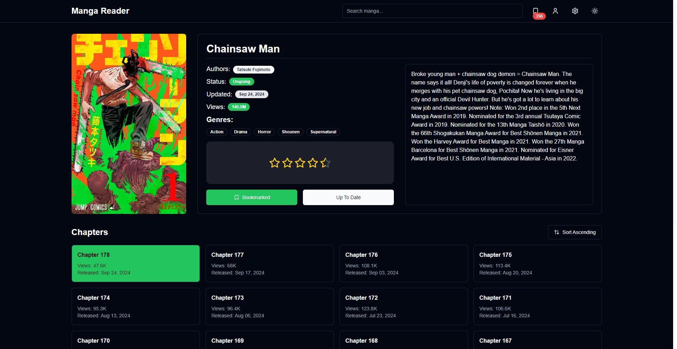
Task: Open Chapter 177 card
Action: pyautogui.click(x=270, y=264)
